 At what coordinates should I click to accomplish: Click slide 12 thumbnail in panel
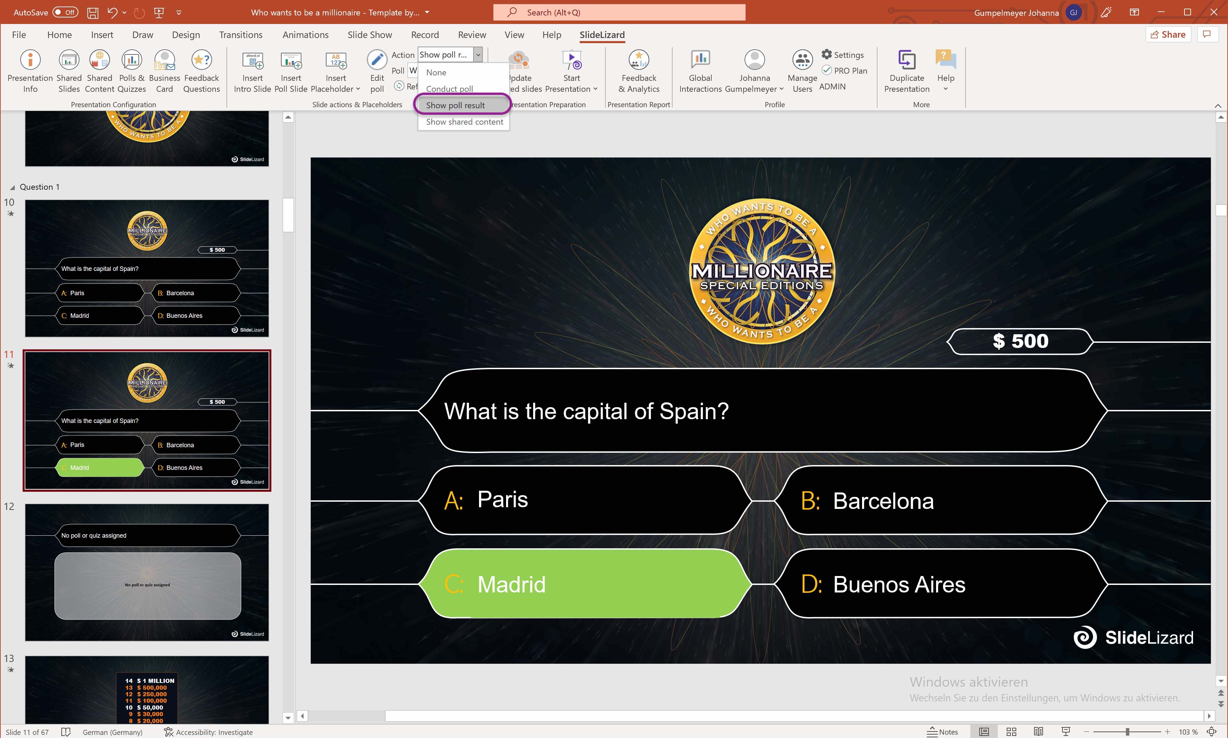147,571
